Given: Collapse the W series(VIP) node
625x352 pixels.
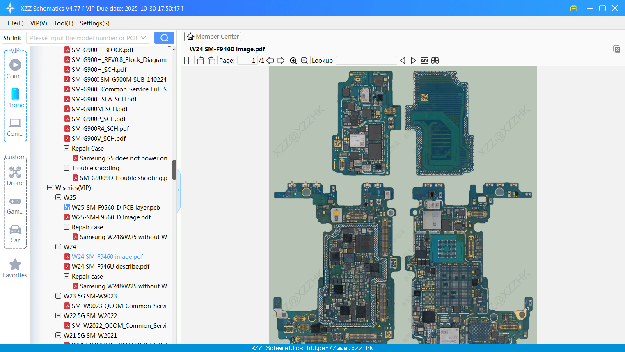Looking at the screenshot, I should pyautogui.click(x=50, y=187).
